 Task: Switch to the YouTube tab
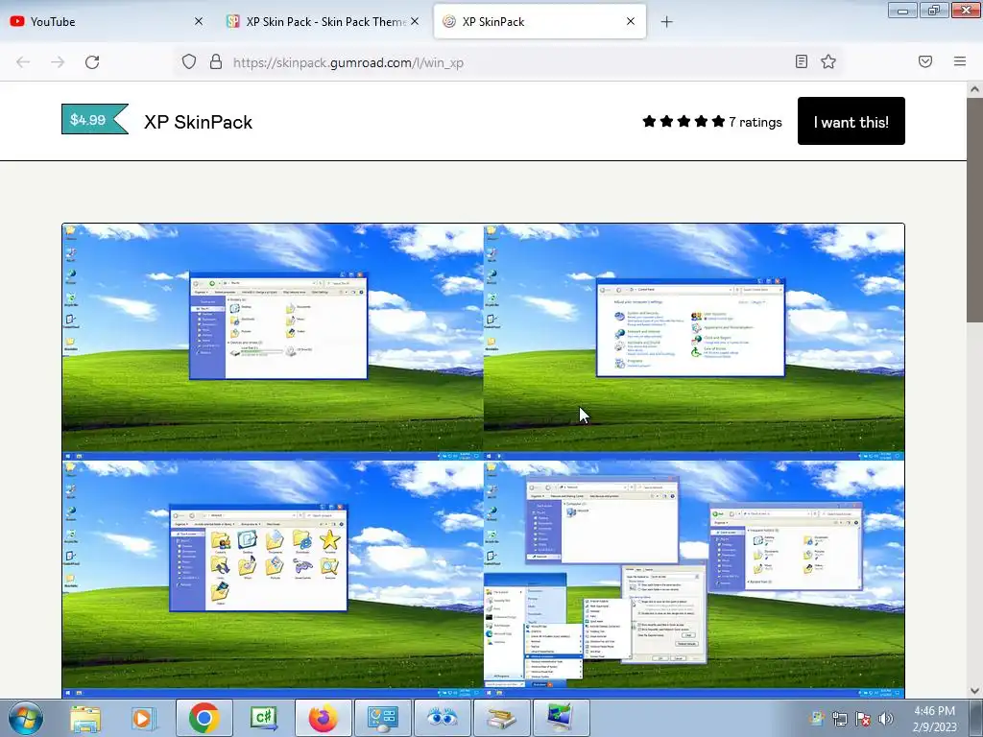tap(107, 21)
